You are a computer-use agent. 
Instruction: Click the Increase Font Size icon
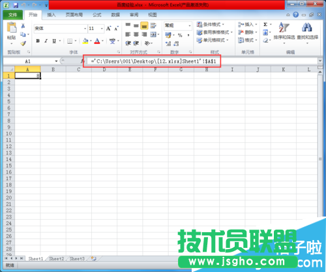pyautogui.click(x=108, y=29)
